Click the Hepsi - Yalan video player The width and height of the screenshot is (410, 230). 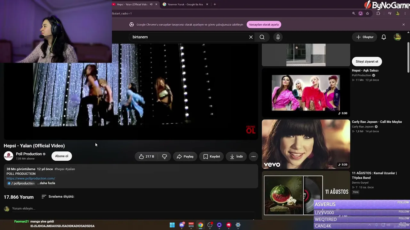(131, 92)
